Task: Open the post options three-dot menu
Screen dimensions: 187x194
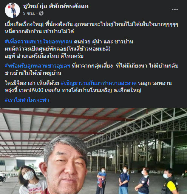Action: tap(175, 9)
